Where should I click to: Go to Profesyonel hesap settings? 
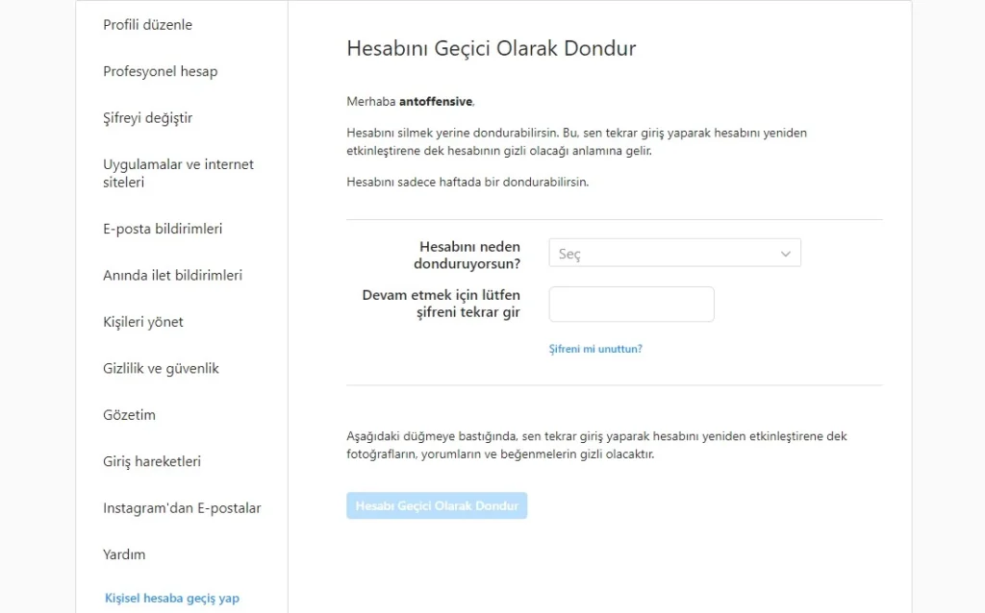[160, 71]
